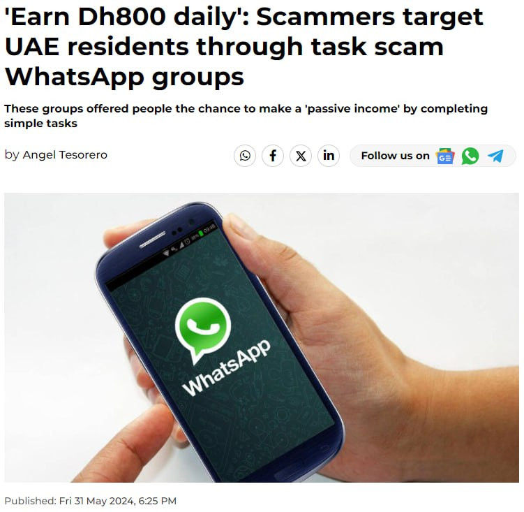Click the Published Fri 31 May 2024 timestamp

[x=90, y=501]
